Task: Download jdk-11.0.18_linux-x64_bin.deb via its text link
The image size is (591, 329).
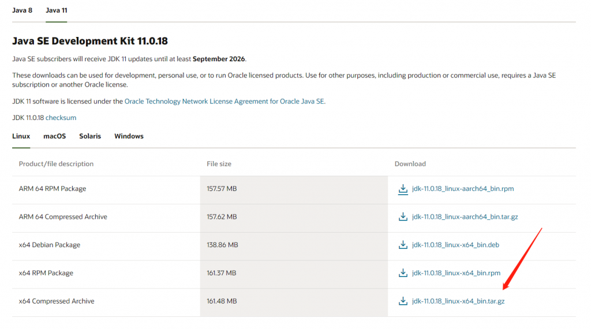Action: point(455,245)
